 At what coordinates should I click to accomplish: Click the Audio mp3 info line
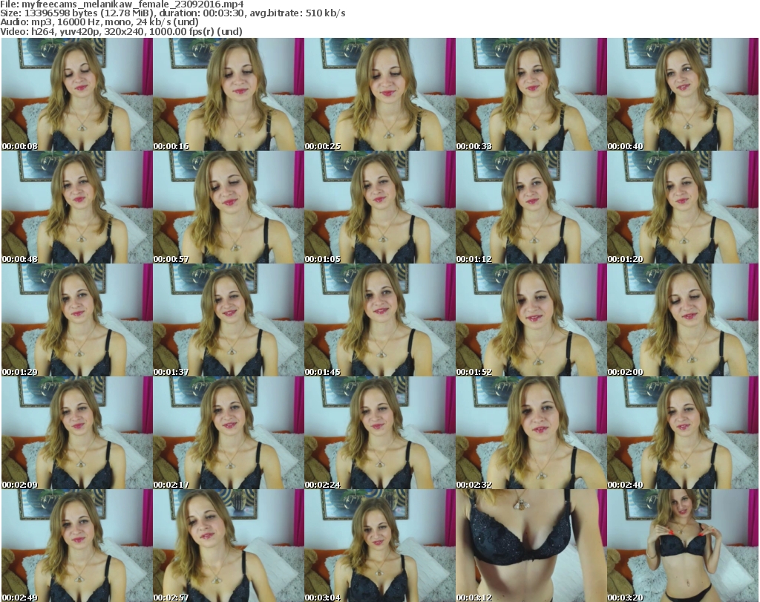click(x=99, y=22)
